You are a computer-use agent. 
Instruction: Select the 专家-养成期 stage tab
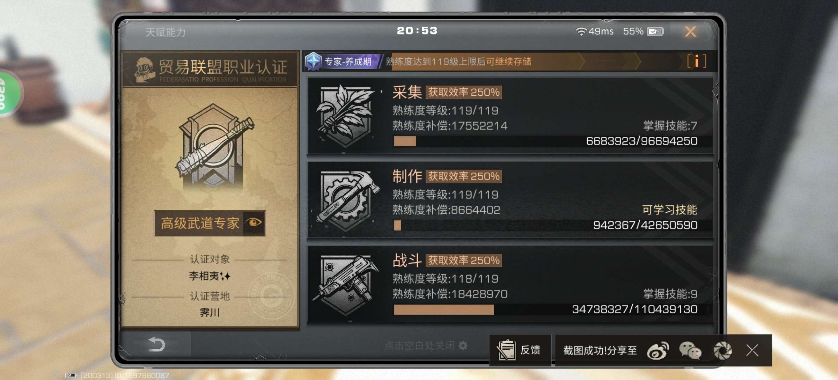tap(342, 61)
